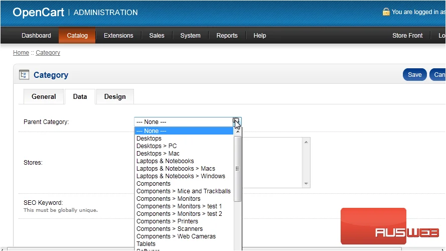Switch to the Data tab
This screenshot has height=251, width=446.
[80, 97]
